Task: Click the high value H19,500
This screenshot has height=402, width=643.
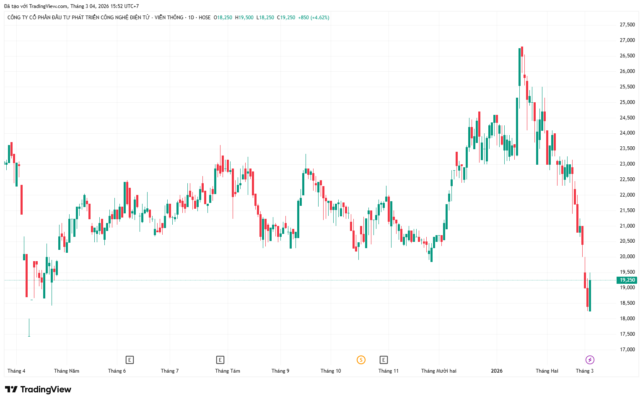Action: coord(244,18)
